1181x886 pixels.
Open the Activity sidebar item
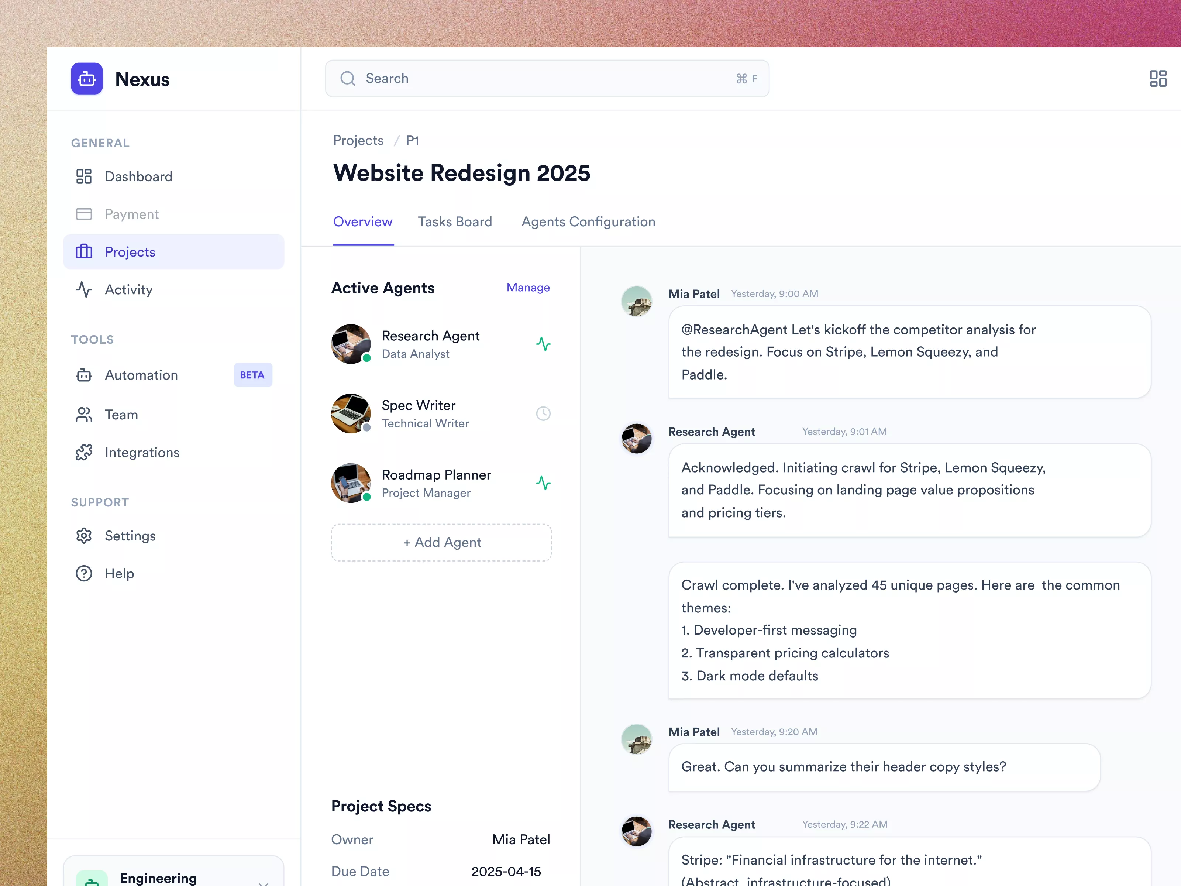tap(128, 289)
